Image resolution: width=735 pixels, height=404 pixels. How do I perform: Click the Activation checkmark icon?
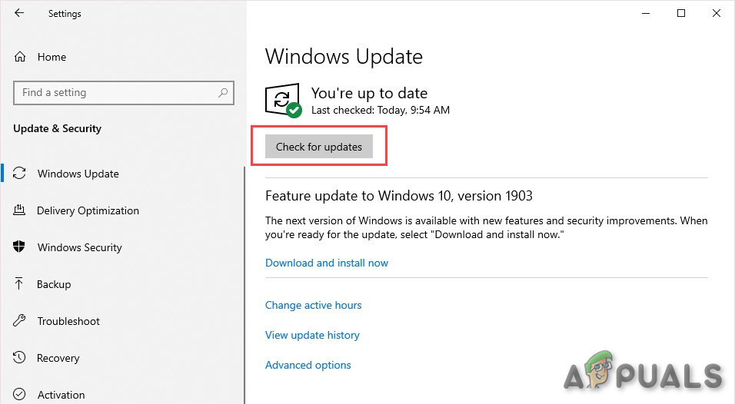(20, 395)
